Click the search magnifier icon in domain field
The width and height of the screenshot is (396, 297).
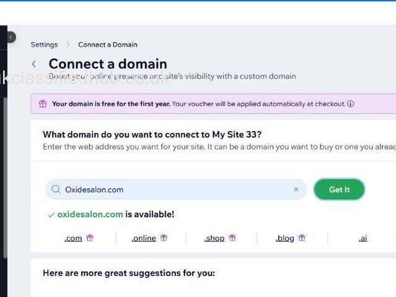tap(56, 189)
